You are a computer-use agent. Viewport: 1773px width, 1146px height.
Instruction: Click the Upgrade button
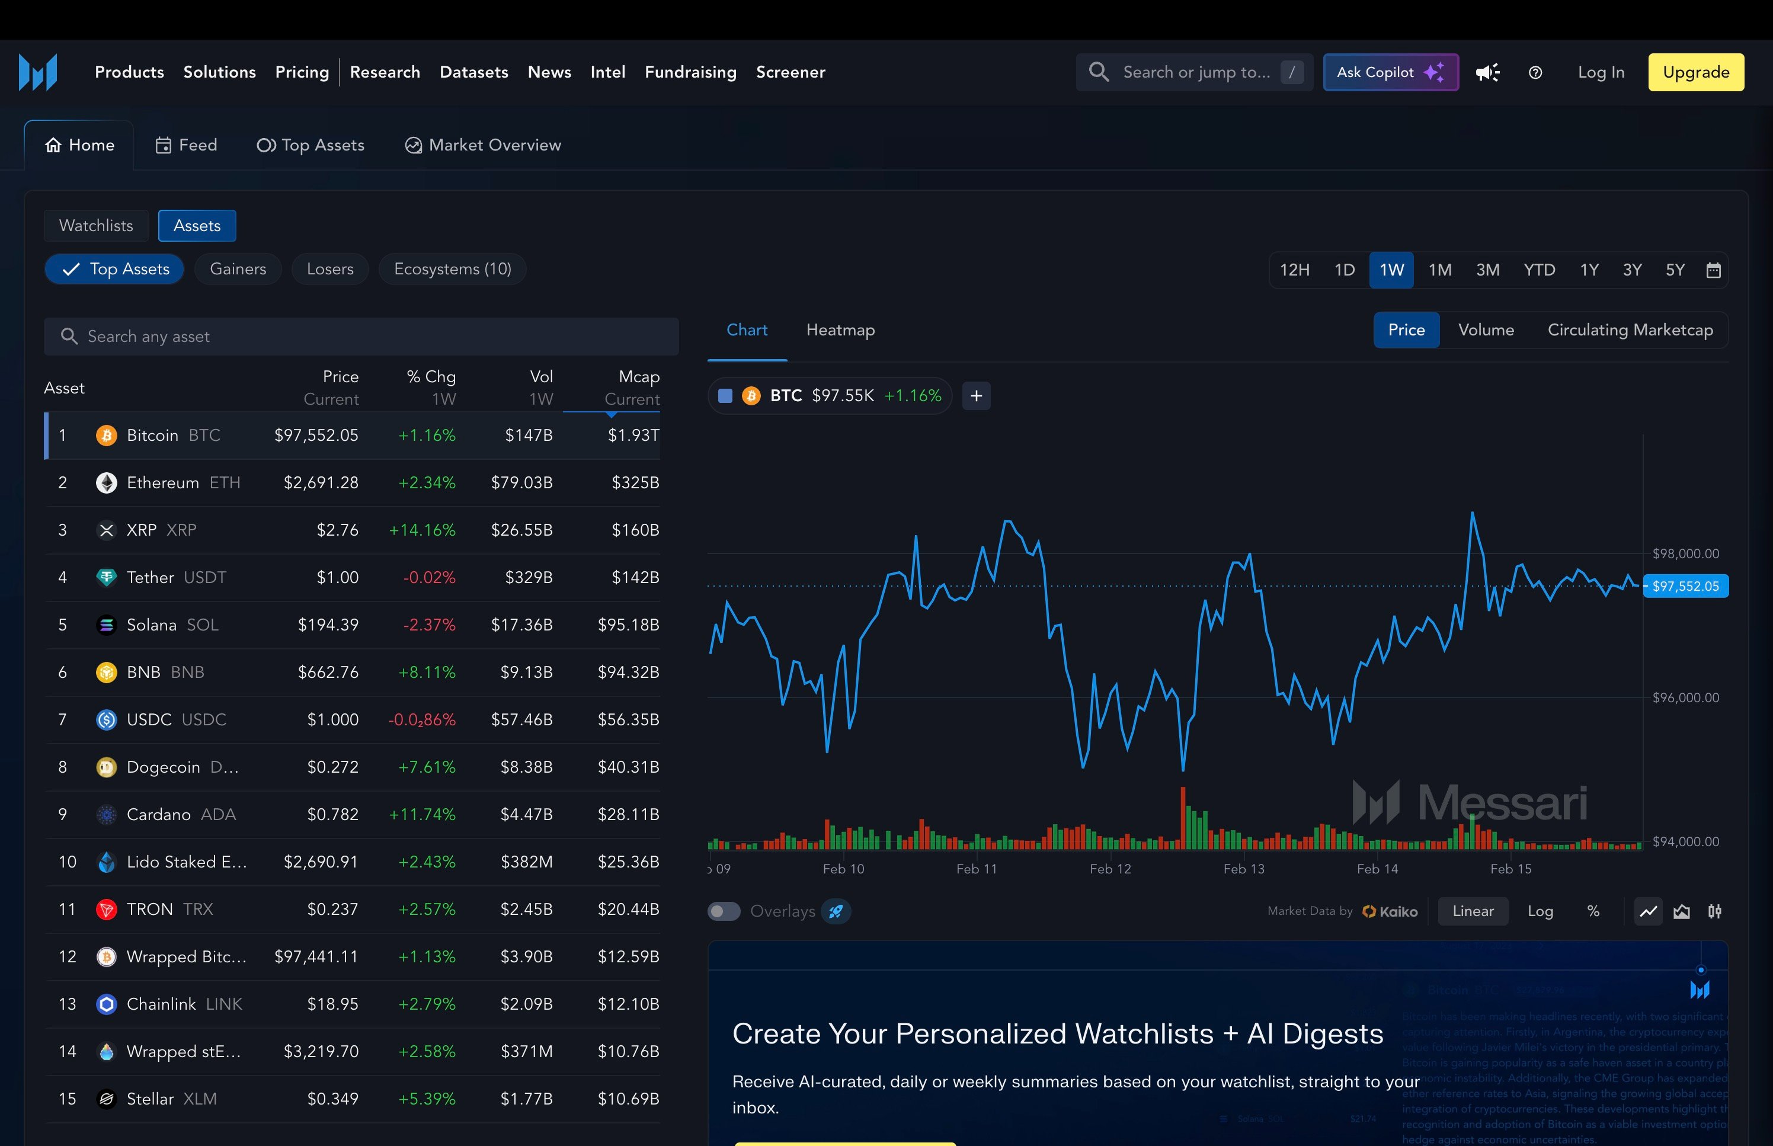(1695, 72)
